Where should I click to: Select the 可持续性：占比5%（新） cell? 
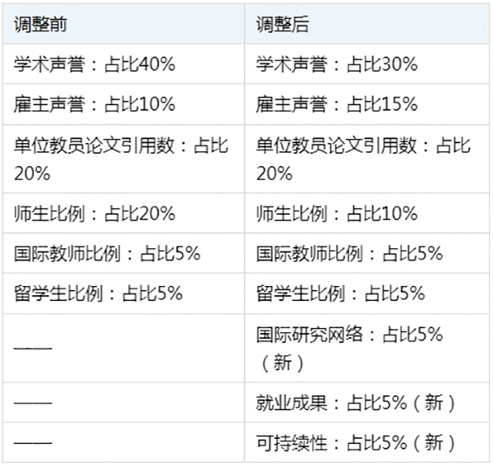tap(367, 442)
